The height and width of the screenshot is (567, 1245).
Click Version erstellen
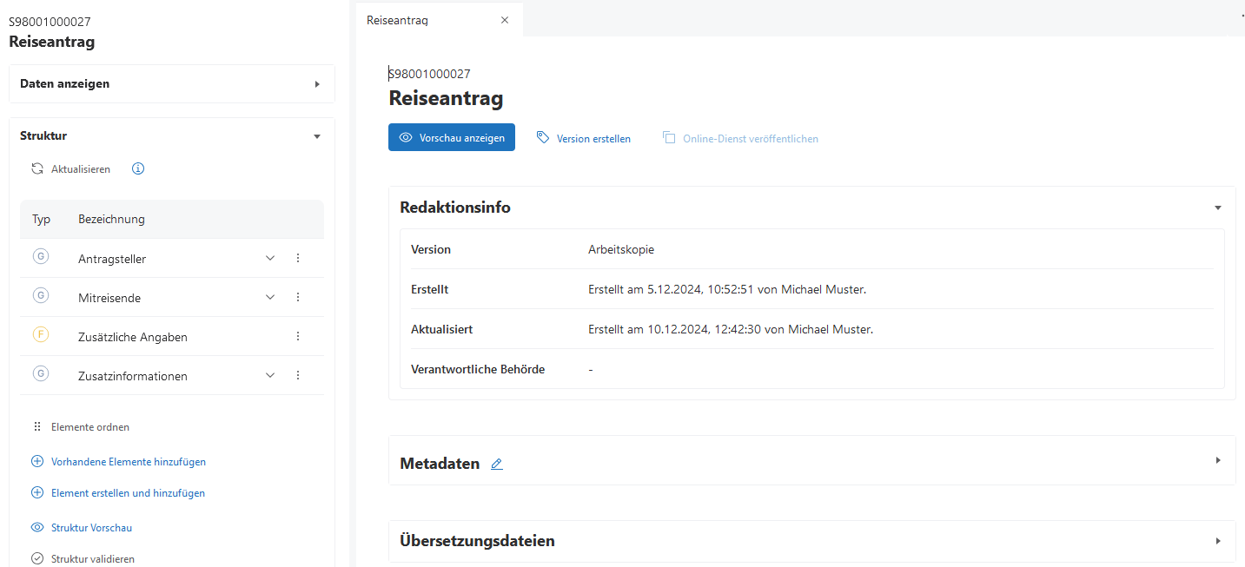tap(584, 138)
